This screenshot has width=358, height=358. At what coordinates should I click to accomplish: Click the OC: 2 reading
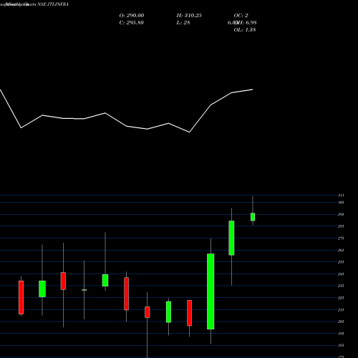241,16
